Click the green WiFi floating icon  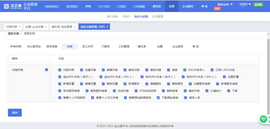pyautogui.click(x=263, y=119)
